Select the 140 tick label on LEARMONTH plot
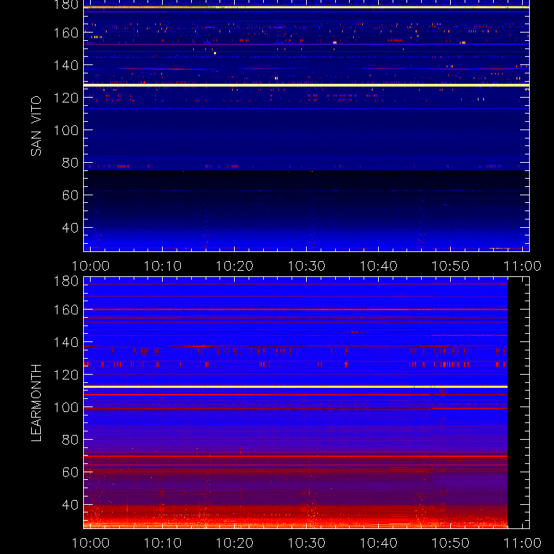 [66, 342]
